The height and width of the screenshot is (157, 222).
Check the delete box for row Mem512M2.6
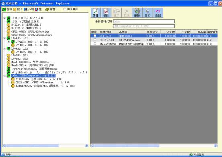click(x=95, y=44)
